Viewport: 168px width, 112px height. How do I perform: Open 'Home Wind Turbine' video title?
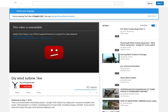tap(128, 78)
